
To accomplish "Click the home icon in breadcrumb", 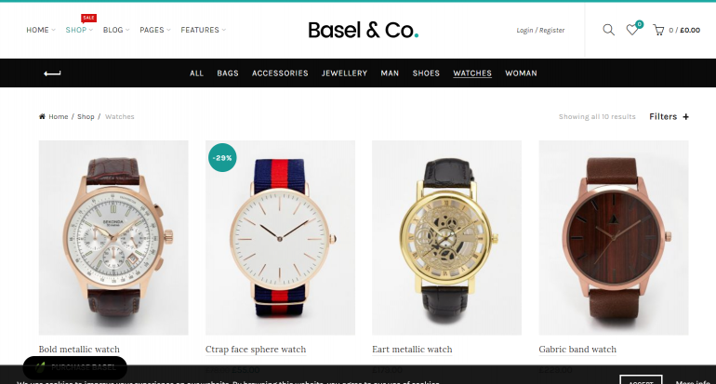I will (x=42, y=116).
